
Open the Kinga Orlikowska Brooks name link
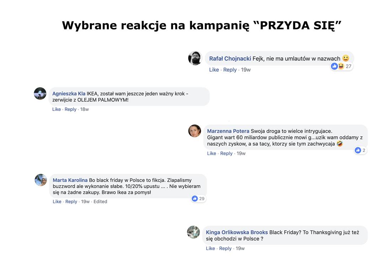(237, 232)
